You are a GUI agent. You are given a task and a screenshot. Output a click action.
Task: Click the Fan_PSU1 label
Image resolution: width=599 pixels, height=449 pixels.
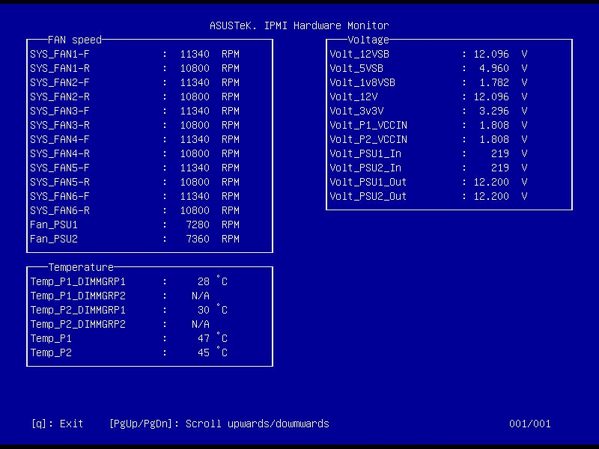pos(54,224)
